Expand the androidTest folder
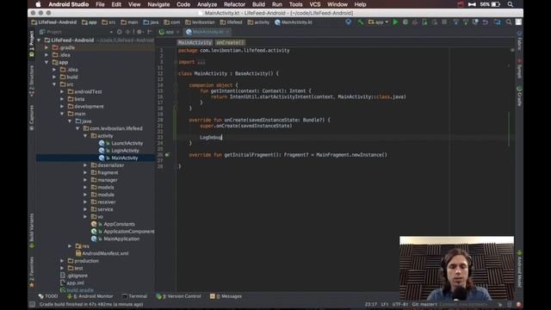 [x=62, y=92]
